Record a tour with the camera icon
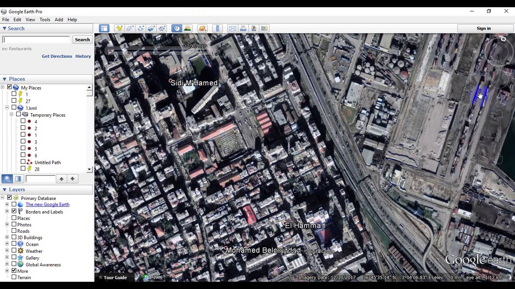 pyautogui.click(x=162, y=28)
